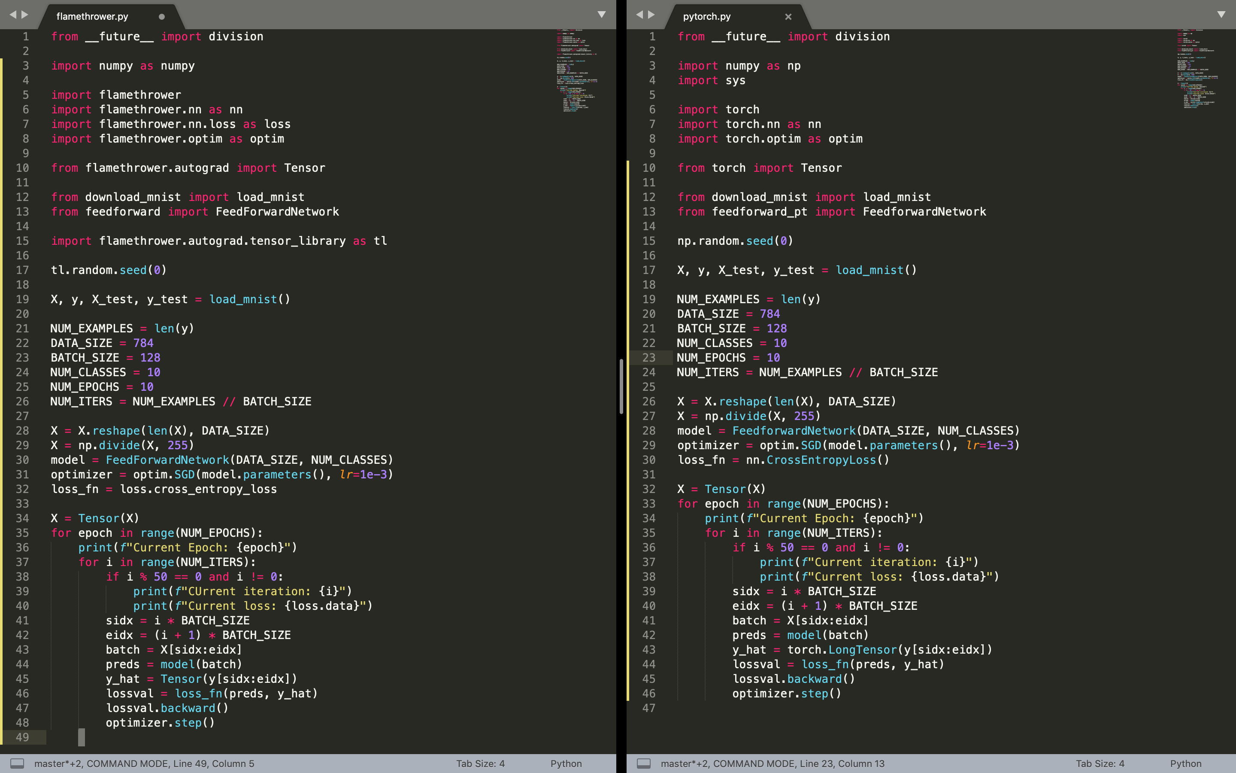Click left pane git status master*+2
Screen dimensions: 1236x773
coord(58,763)
